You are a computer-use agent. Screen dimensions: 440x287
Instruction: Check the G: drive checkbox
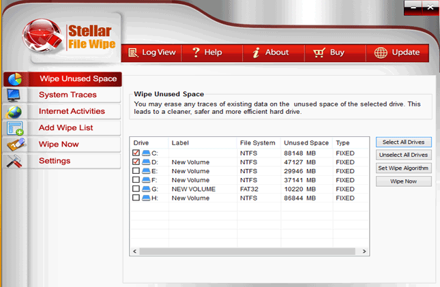coord(136,189)
